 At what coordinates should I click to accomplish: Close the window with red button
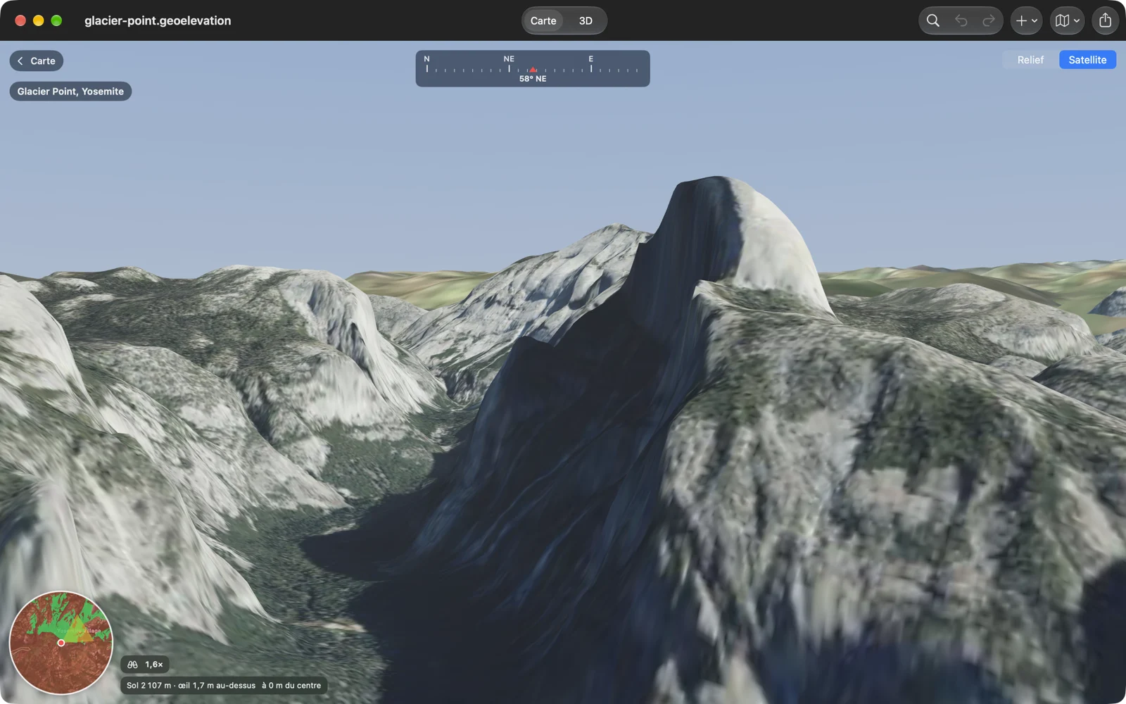(20, 20)
